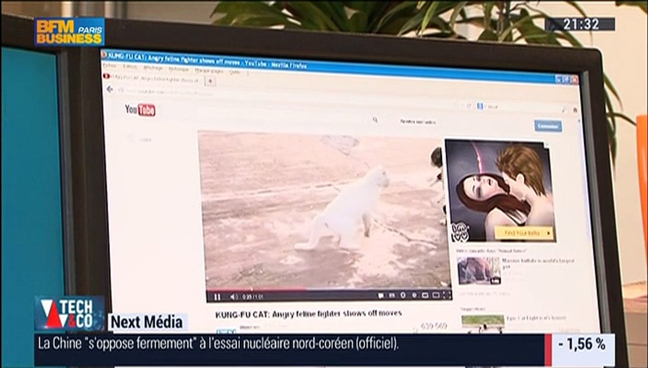Screen dimensions: 648x368
Task: Open Firefox home page icon
Action: tap(575, 110)
